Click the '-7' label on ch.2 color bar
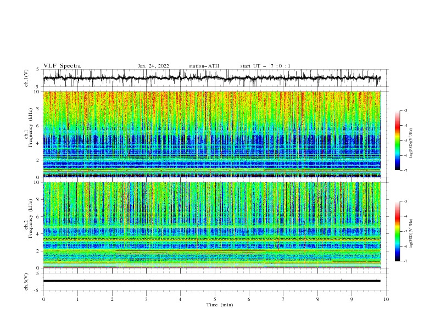Screen dimensions: 435x336 [x=405, y=261]
